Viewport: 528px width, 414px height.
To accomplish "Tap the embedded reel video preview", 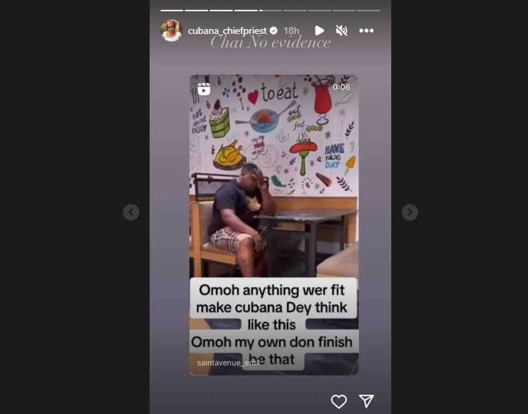I will 274,225.
